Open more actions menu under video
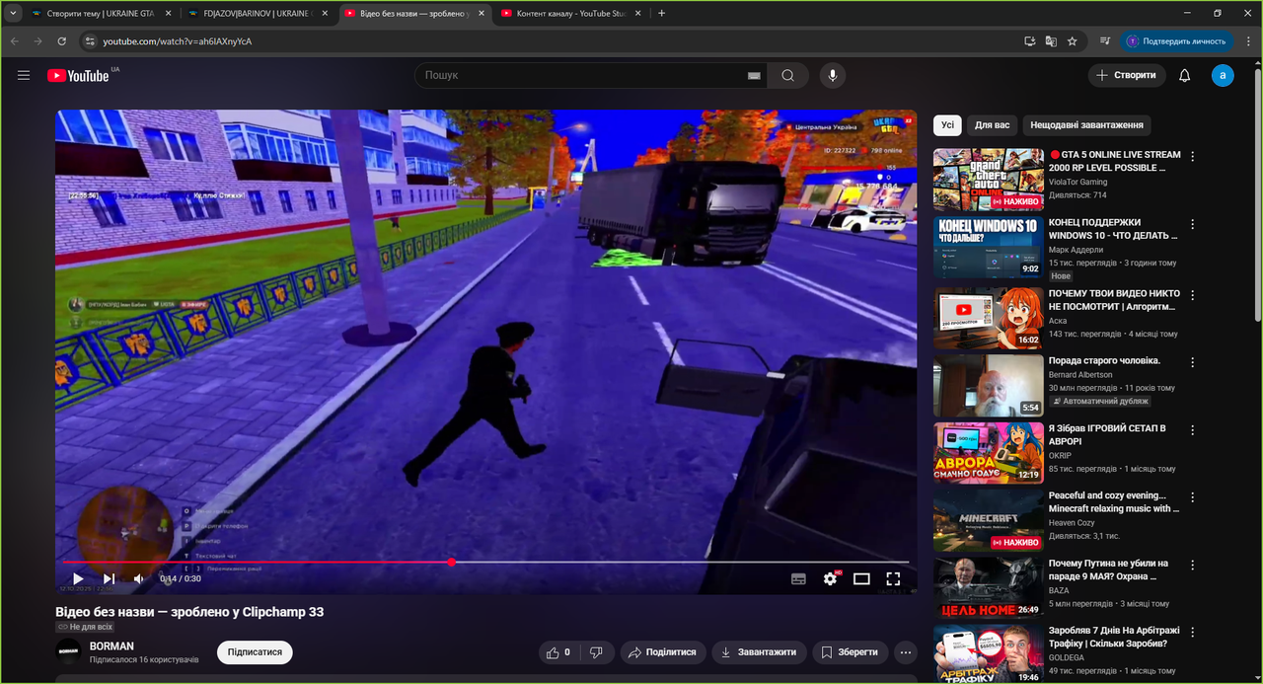This screenshot has width=1263, height=684. click(x=906, y=652)
